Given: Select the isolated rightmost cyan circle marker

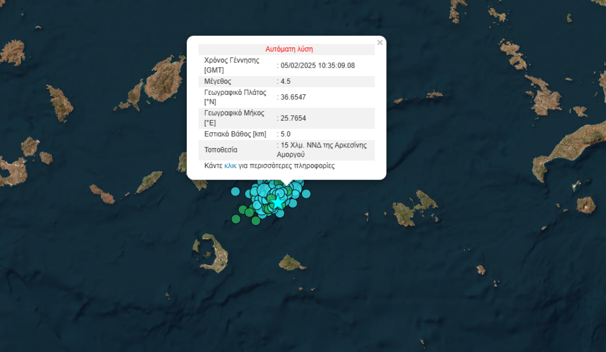Looking at the screenshot, I should (x=306, y=193).
